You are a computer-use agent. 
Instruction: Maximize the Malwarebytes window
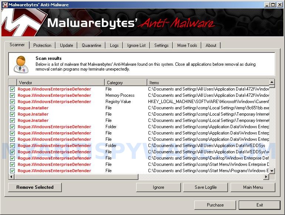click(x=273, y=5)
